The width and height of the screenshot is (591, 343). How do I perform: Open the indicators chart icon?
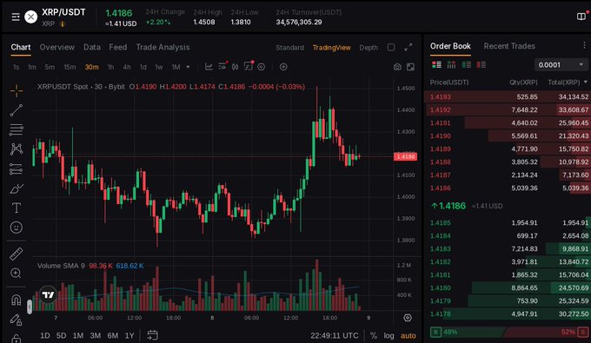pos(209,67)
